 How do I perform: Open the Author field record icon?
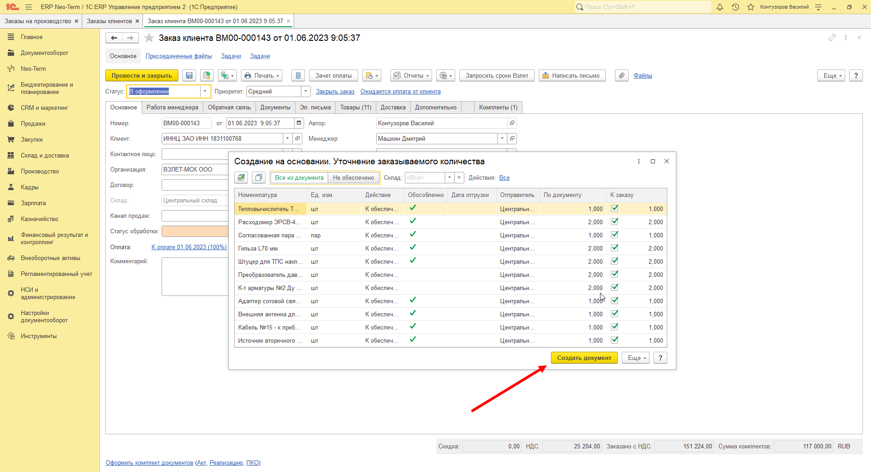tap(512, 123)
